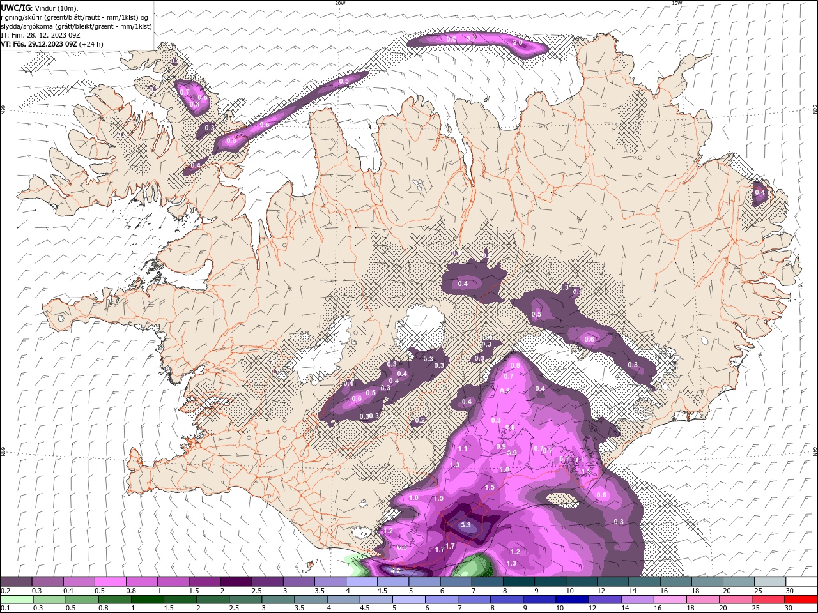Select the bright pink 0.5 snow legend swatch

[110, 582]
